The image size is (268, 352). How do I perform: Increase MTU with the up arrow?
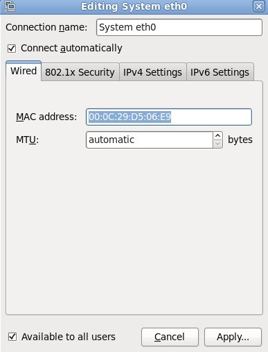pos(217,136)
